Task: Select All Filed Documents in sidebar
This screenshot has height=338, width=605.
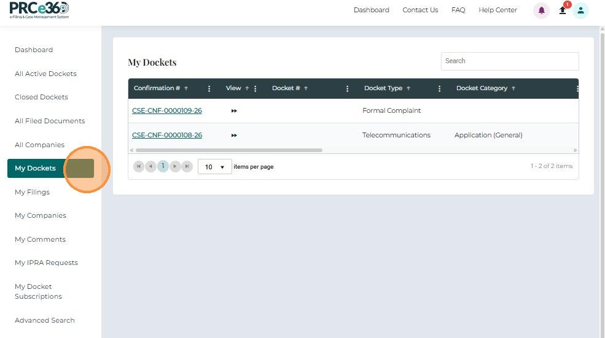Action: coord(50,121)
